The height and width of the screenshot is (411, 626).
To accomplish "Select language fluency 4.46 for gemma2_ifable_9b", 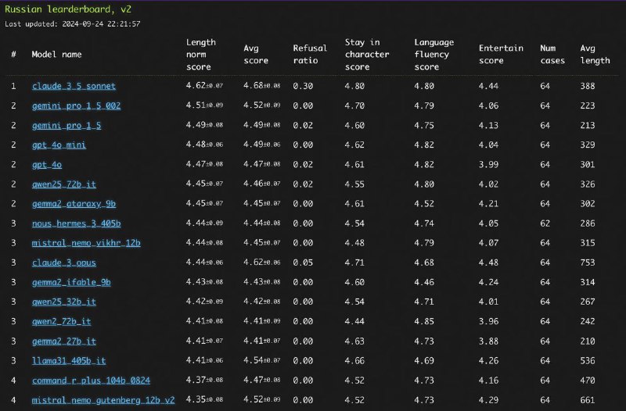I will [424, 282].
